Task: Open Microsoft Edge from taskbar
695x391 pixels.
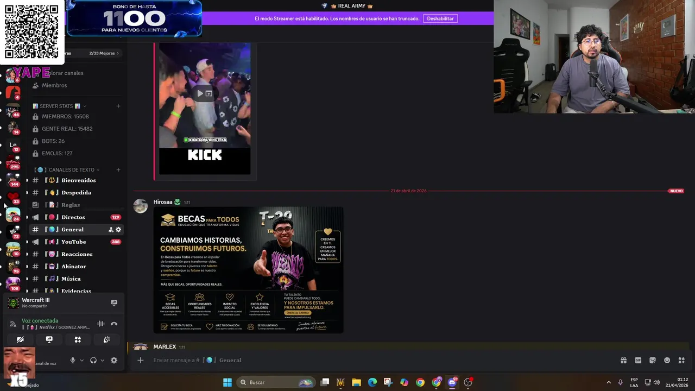Action: pos(372,382)
